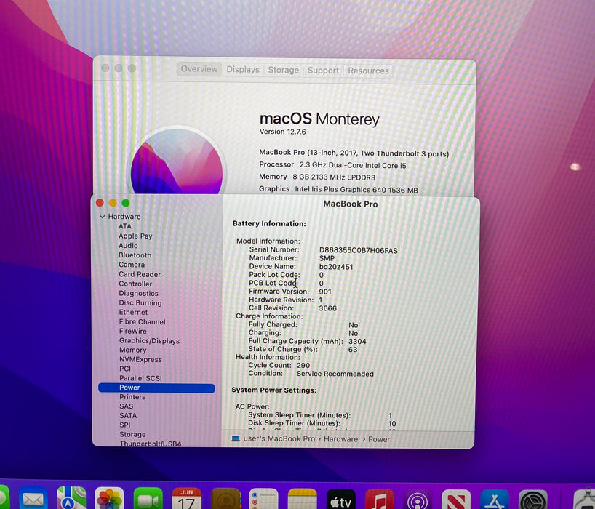This screenshot has height=509, width=595.
Task: Select Parallel SCSI in the sidebar
Action: click(140, 378)
